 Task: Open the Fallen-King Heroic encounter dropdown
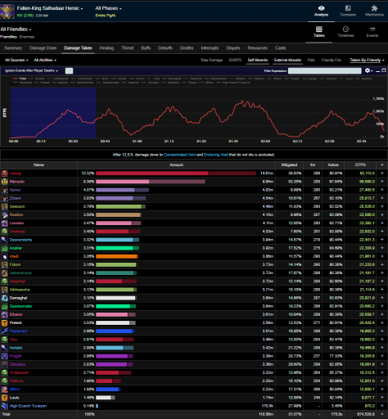click(50, 8)
